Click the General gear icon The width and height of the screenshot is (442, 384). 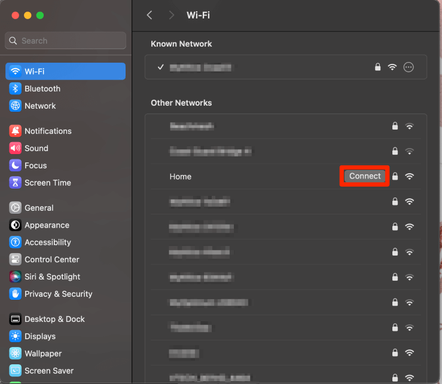[15, 208]
